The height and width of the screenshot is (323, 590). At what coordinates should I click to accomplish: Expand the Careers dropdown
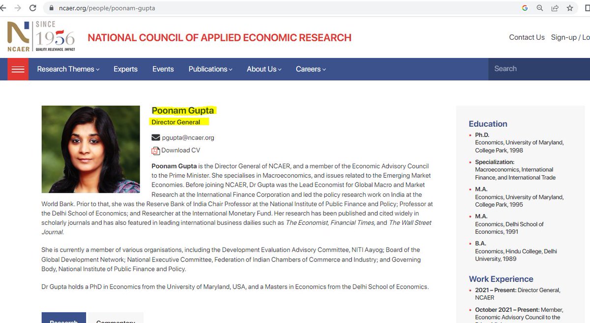(311, 69)
